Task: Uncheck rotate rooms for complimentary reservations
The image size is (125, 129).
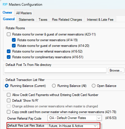Action: tap(9, 57)
